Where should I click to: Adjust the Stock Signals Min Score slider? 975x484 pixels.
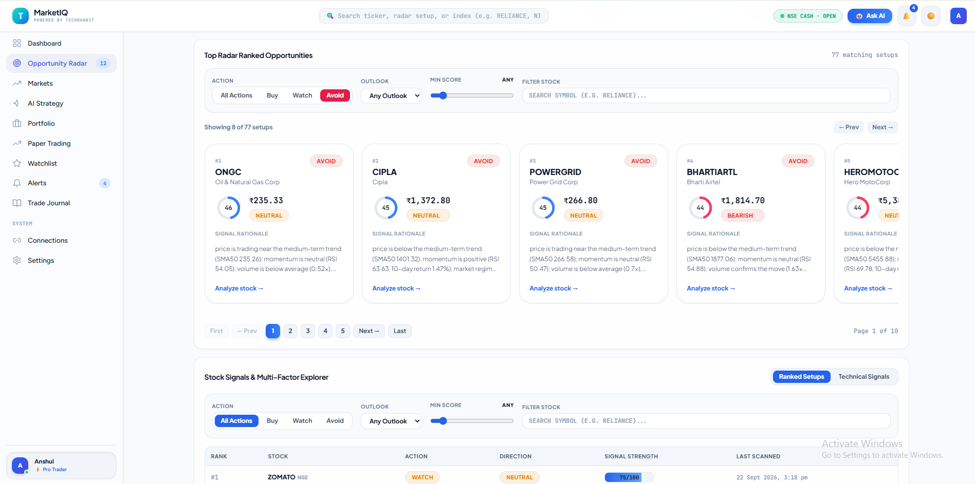click(472, 421)
